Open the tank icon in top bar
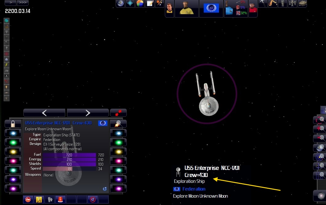Image resolution: width=326 pixels, height=205 pixels. point(302,3)
